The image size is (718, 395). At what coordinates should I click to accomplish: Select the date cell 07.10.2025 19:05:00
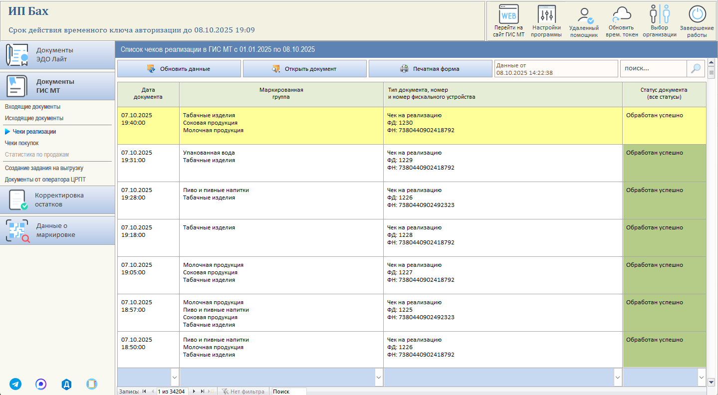pos(148,275)
